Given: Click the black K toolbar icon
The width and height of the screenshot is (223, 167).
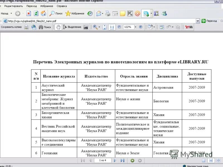Looking at the screenshot, I should click(x=130, y=13).
